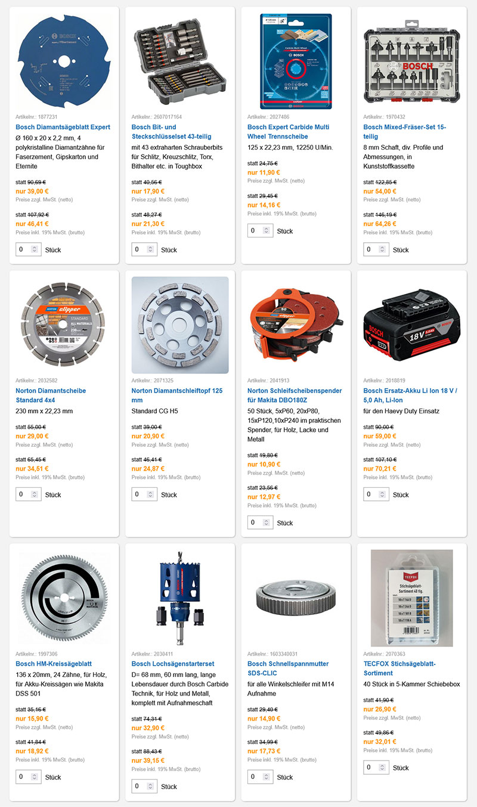Click the Bosch Lochsägenstarterset picture
Image resolution: width=477 pixels, height=807 pixels.
180,598
